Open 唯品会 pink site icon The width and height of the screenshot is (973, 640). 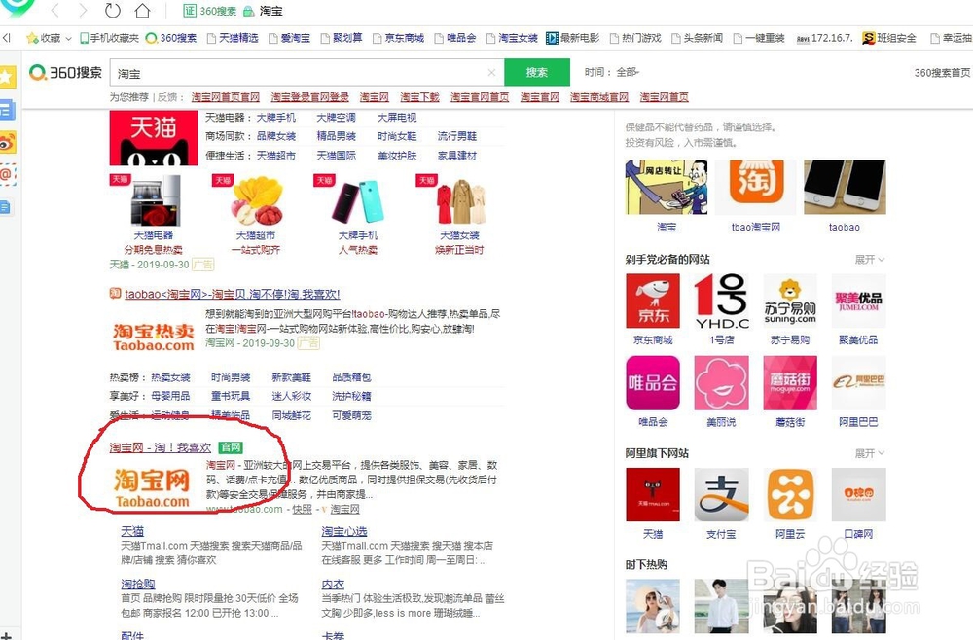coord(653,383)
